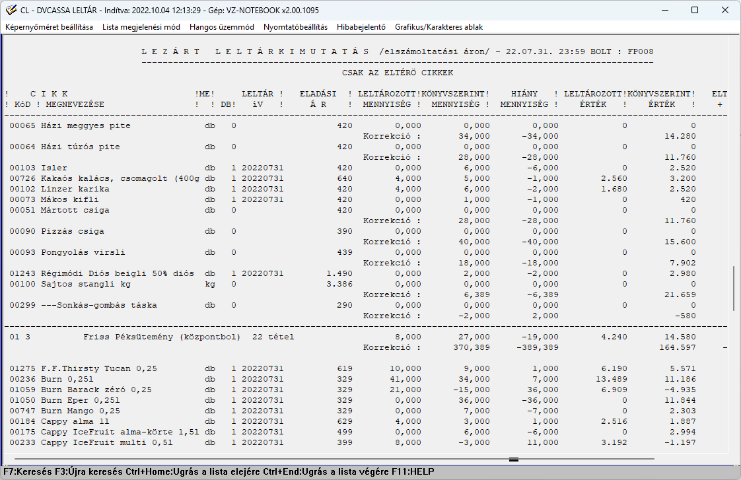
Task: Minimize the DVCASSA LELTÁR window
Action: (665, 10)
